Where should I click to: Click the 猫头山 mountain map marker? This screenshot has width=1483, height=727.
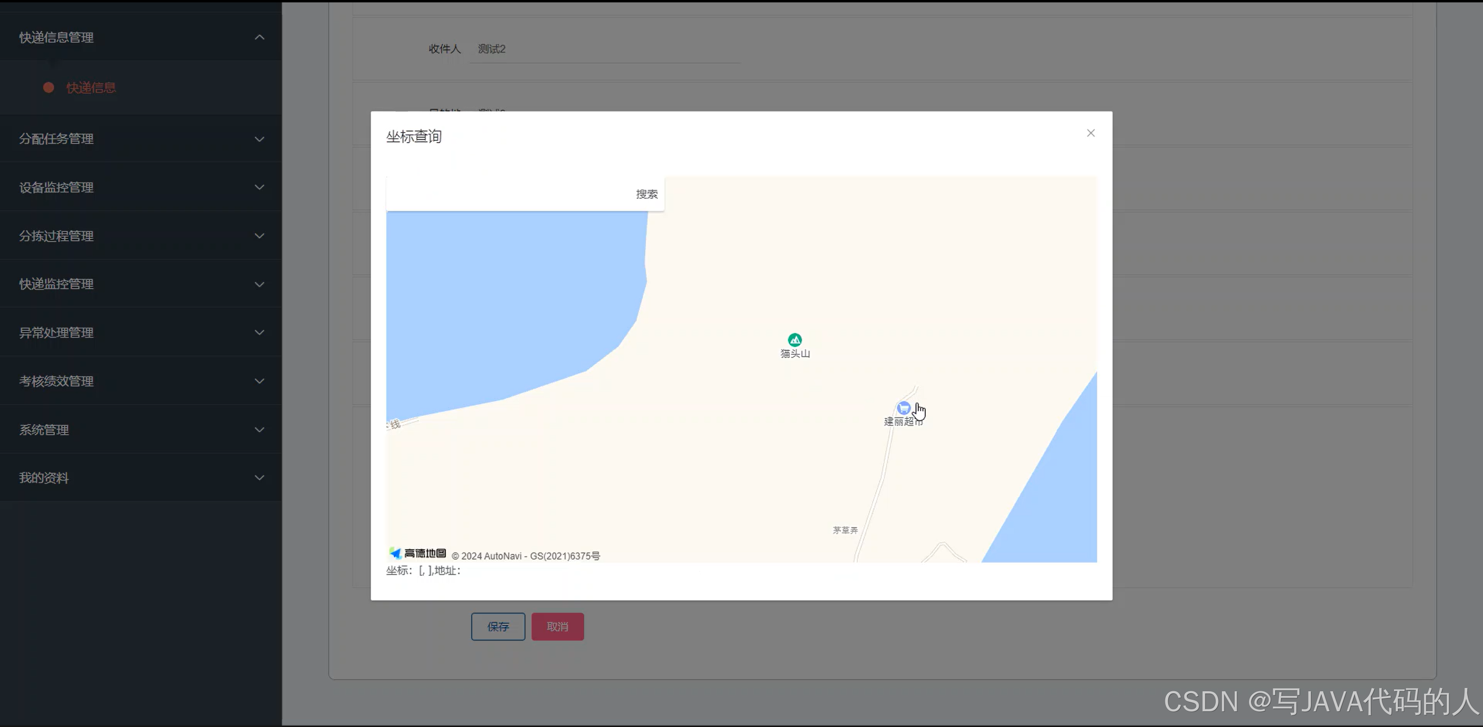(x=795, y=339)
